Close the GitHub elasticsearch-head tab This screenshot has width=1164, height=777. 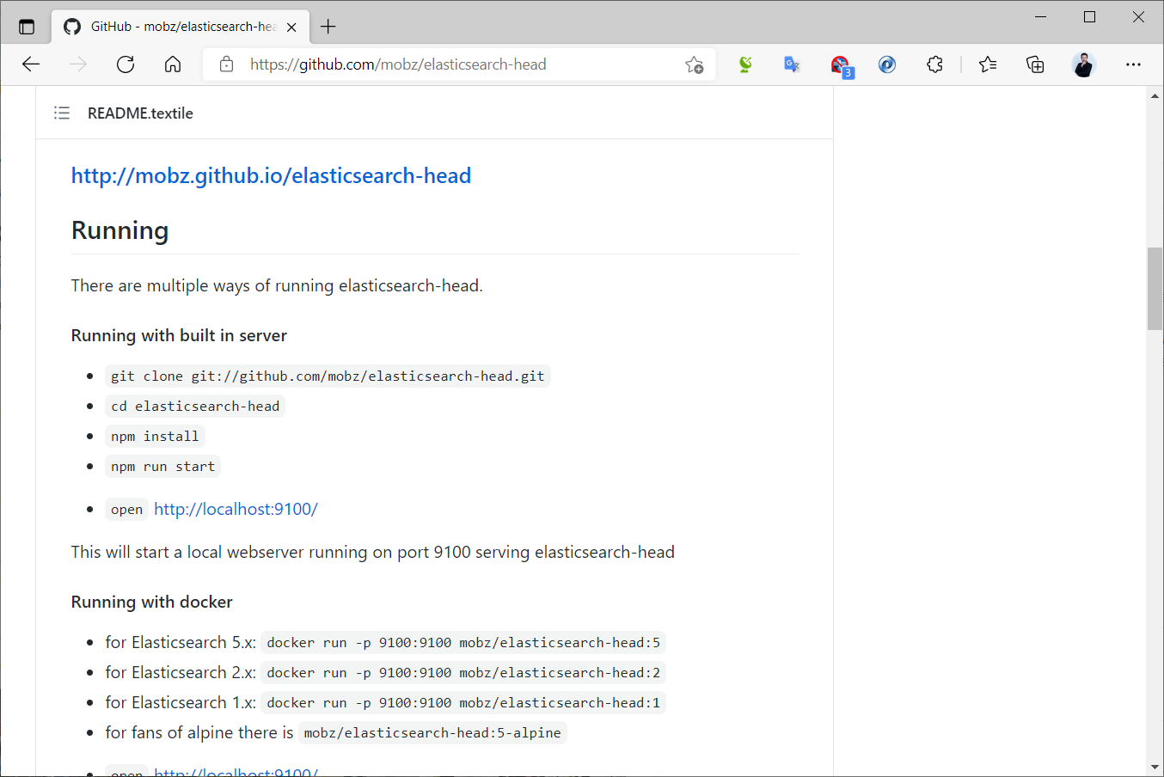click(x=291, y=27)
